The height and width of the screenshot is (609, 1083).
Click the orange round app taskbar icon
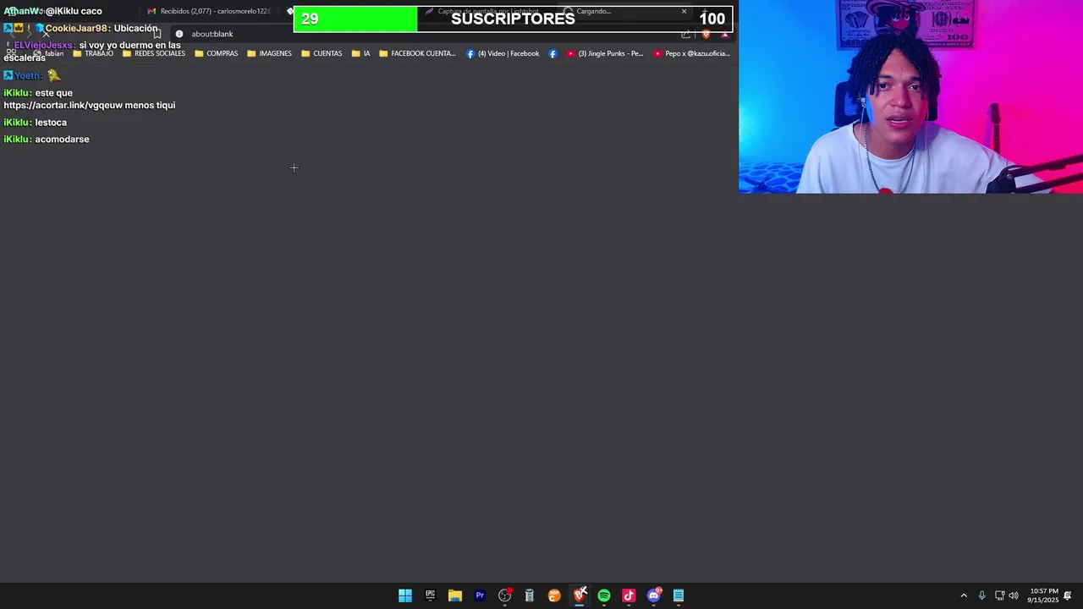[x=554, y=595]
